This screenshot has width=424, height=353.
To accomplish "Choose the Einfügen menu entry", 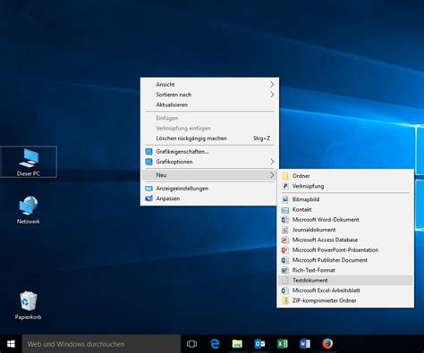I will [x=209, y=118].
